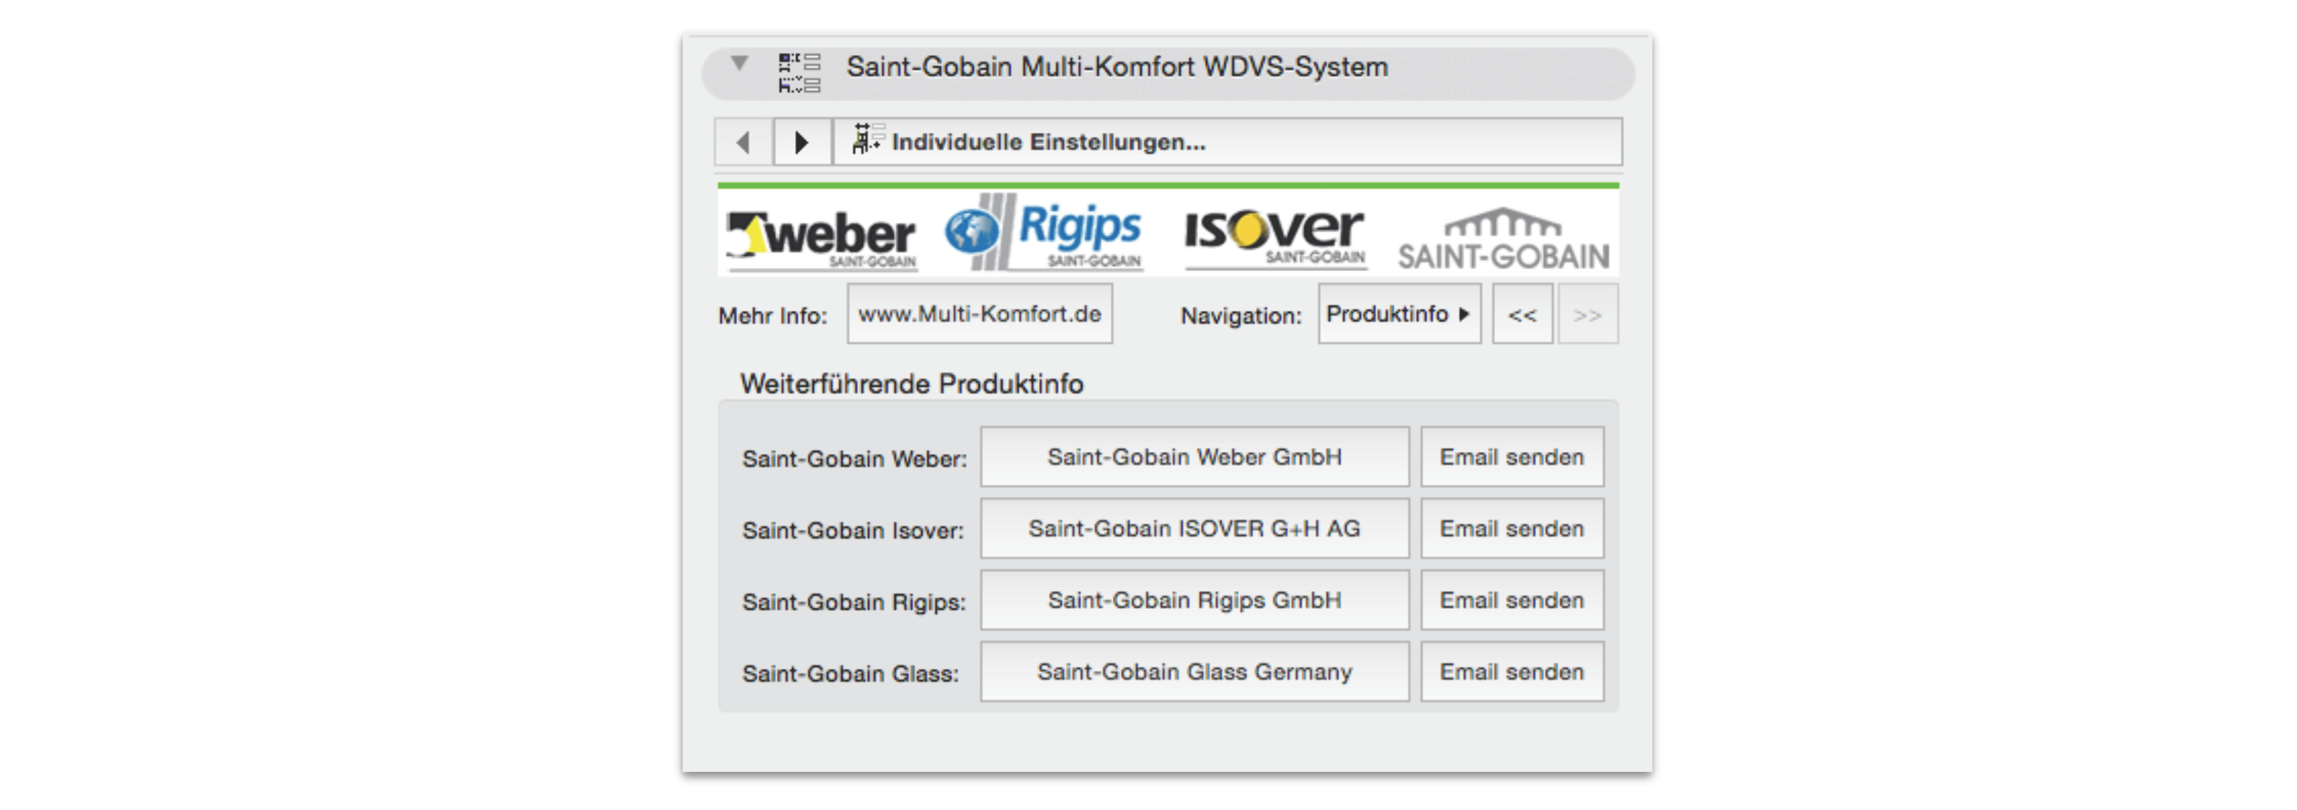Send email to Saint-Gobain Weber
The height and width of the screenshot is (810, 2297).
click(x=1511, y=457)
